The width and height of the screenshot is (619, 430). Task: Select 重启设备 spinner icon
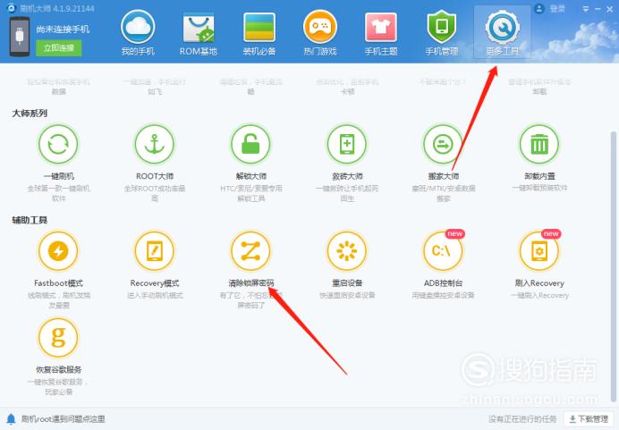pyautogui.click(x=347, y=251)
